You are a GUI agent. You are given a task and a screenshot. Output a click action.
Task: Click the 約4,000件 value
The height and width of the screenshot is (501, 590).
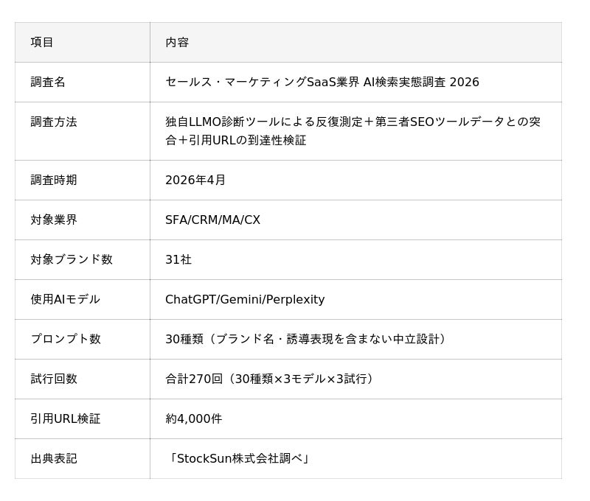tap(193, 418)
